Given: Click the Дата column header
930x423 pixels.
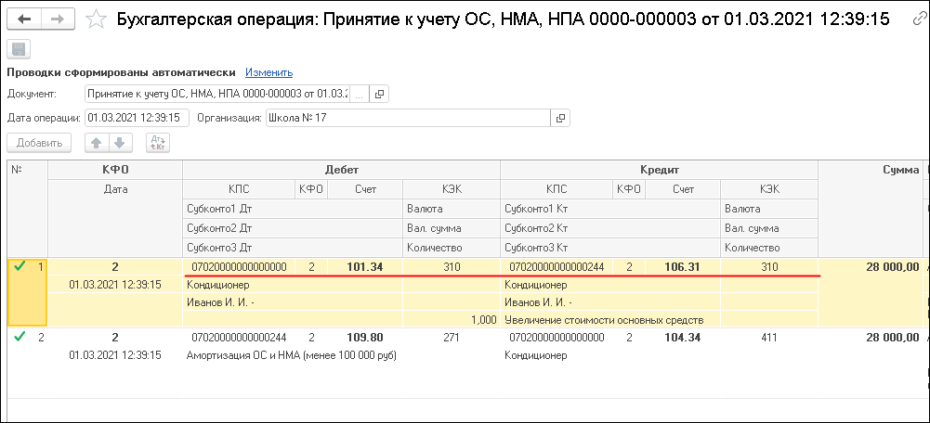Looking at the screenshot, I should (x=115, y=189).
